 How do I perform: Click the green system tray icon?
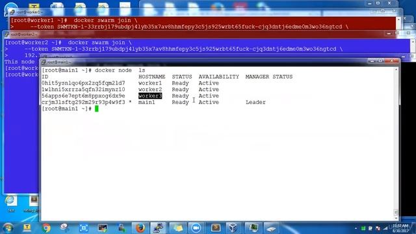click(x=363, y=228)
